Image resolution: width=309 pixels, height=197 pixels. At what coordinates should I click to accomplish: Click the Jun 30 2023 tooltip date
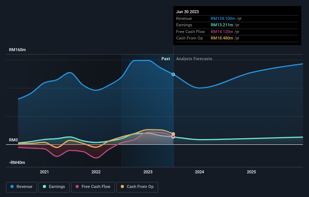(187, 12)
